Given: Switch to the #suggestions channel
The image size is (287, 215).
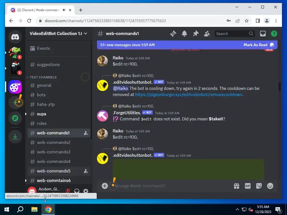Looking at the screenshot, I should coord(59,65).
